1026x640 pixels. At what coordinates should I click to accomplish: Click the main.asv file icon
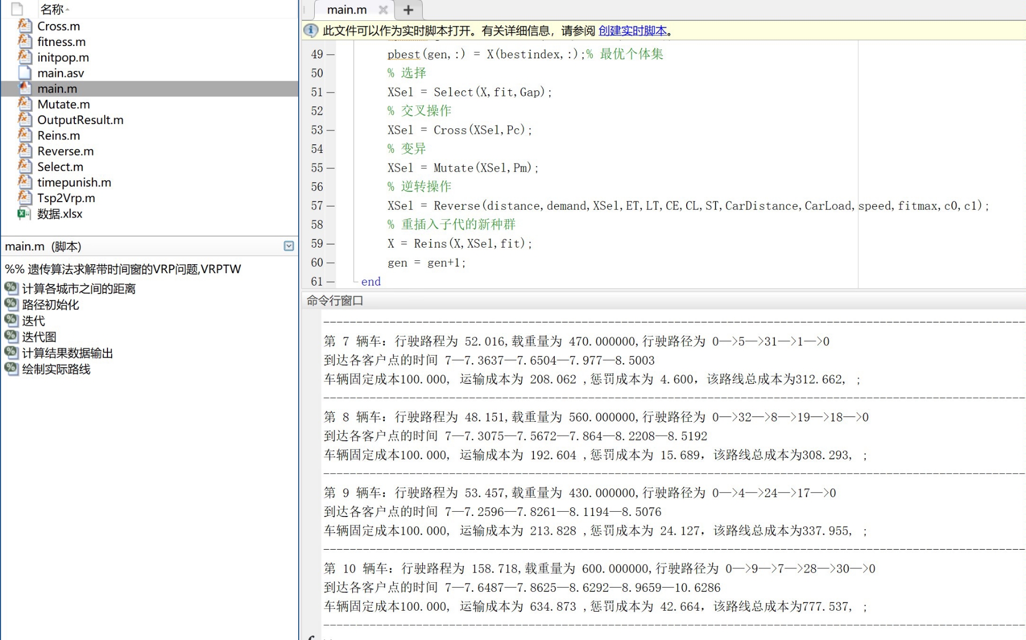point(24,73)
